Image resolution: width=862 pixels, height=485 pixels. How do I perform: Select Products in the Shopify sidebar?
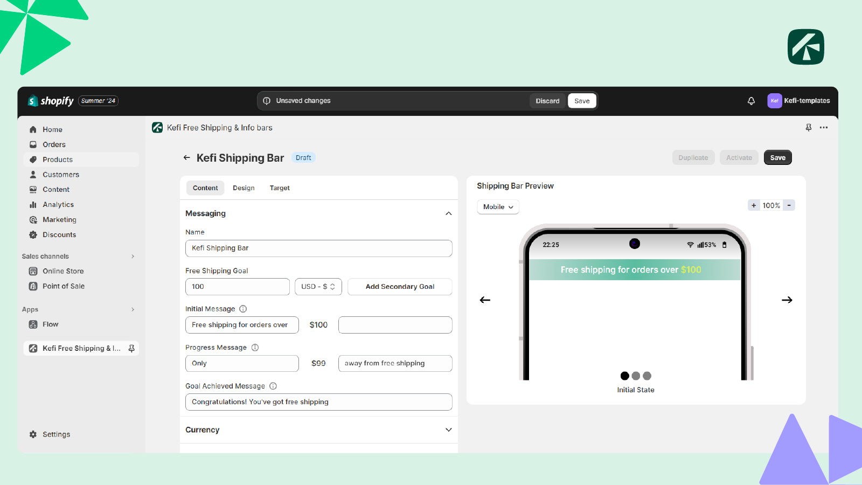(x=57, y=159)
